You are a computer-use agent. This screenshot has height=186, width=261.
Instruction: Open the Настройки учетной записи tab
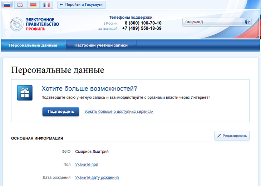pos(101,45)
